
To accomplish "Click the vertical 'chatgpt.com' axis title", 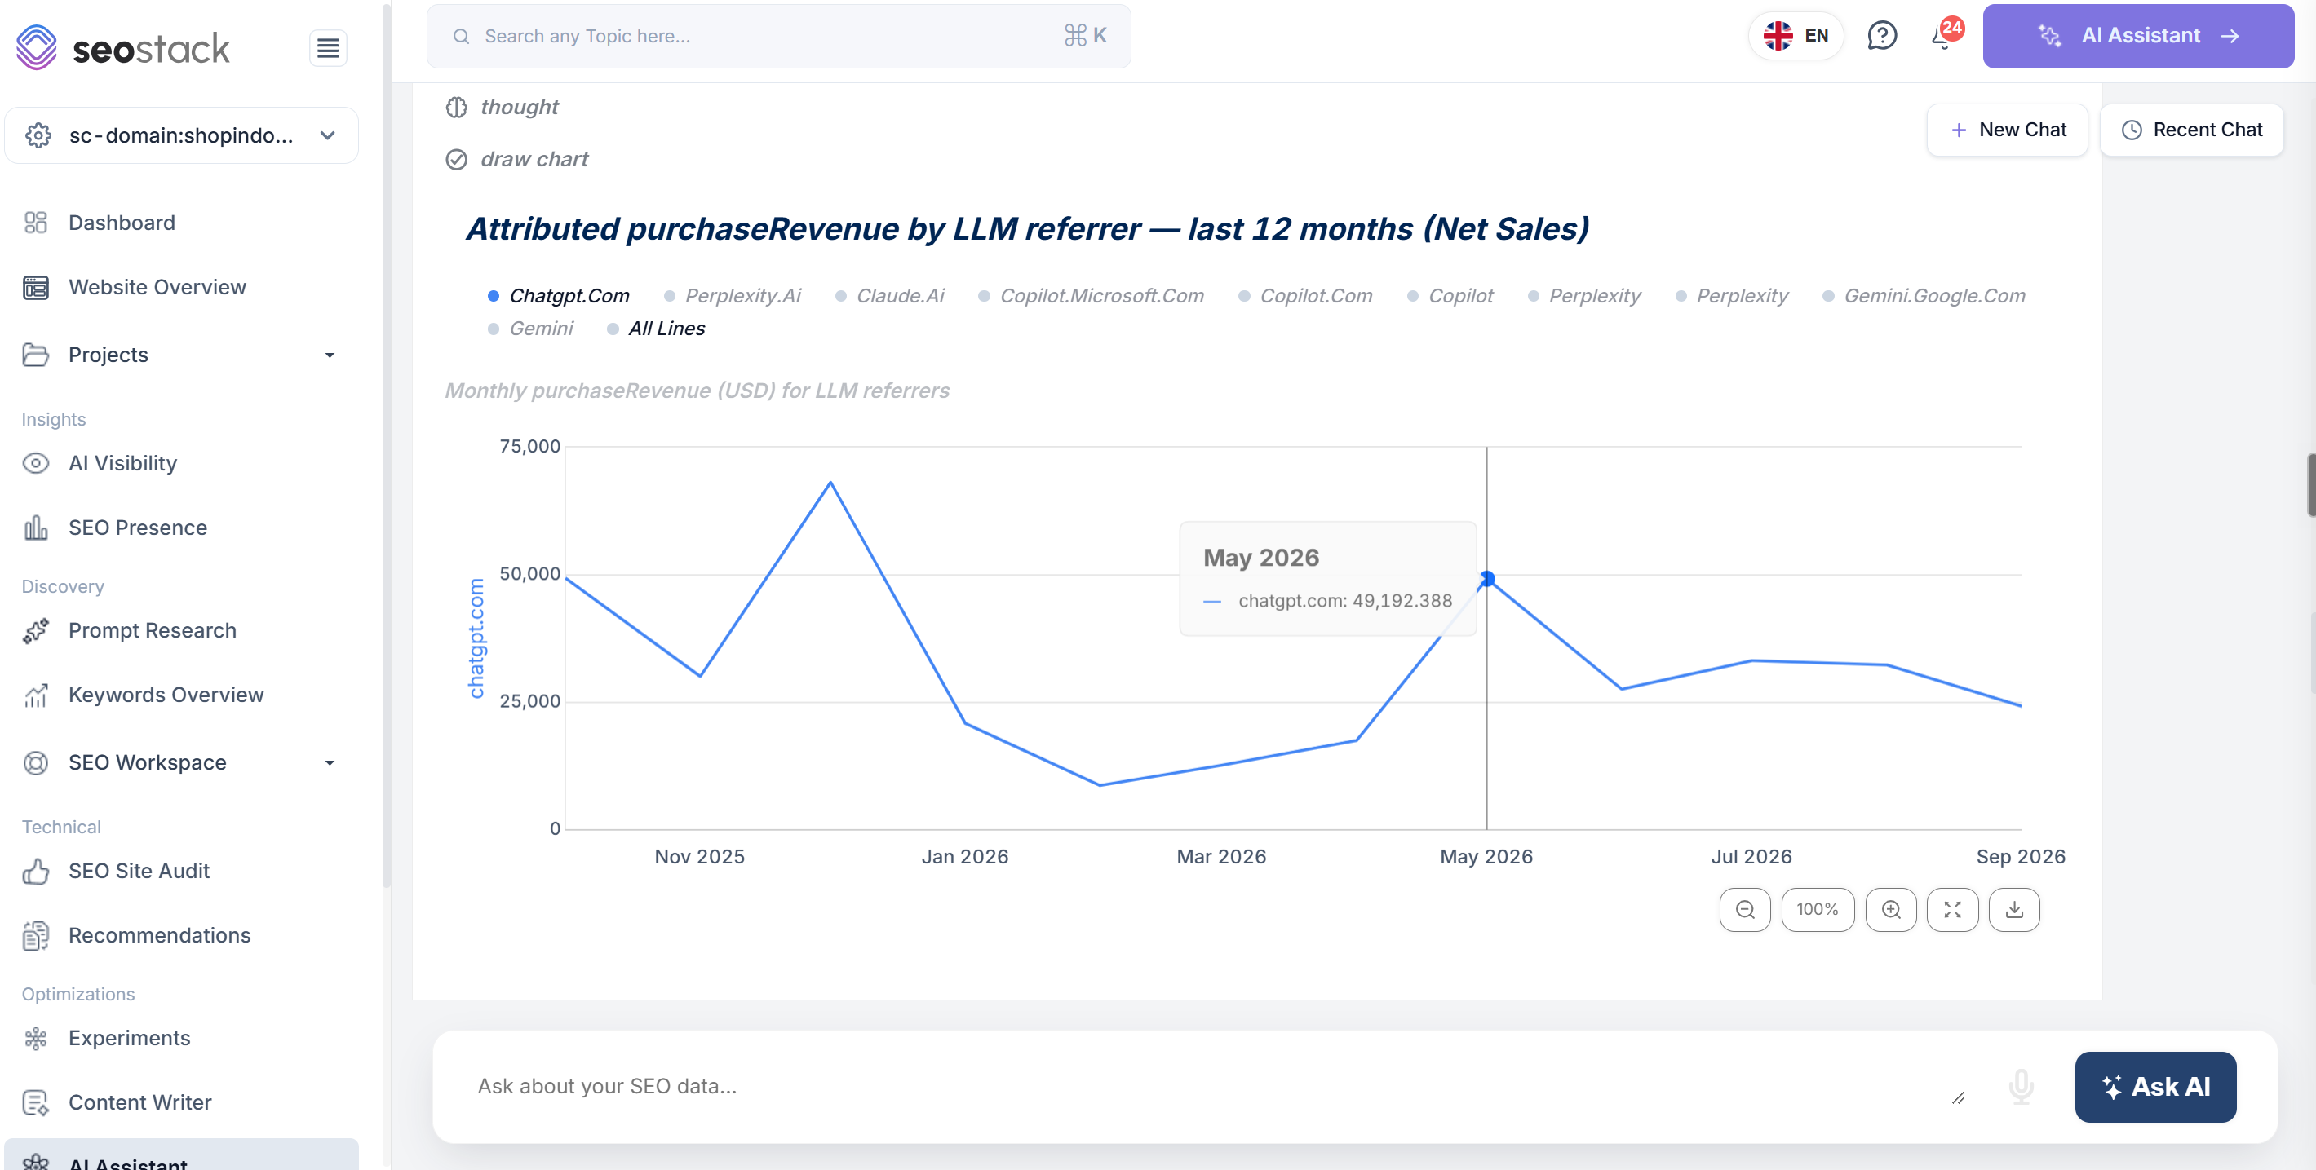I will tap(476, 638).
